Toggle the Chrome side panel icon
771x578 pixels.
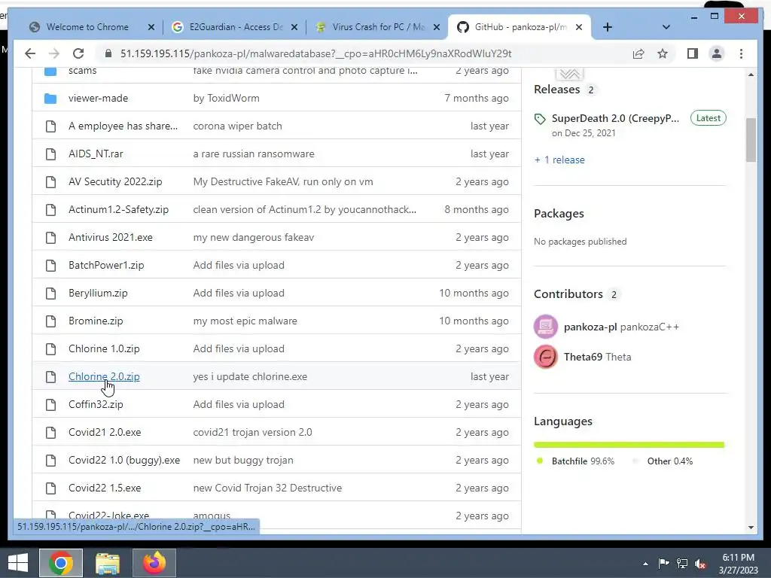[693, 53]
